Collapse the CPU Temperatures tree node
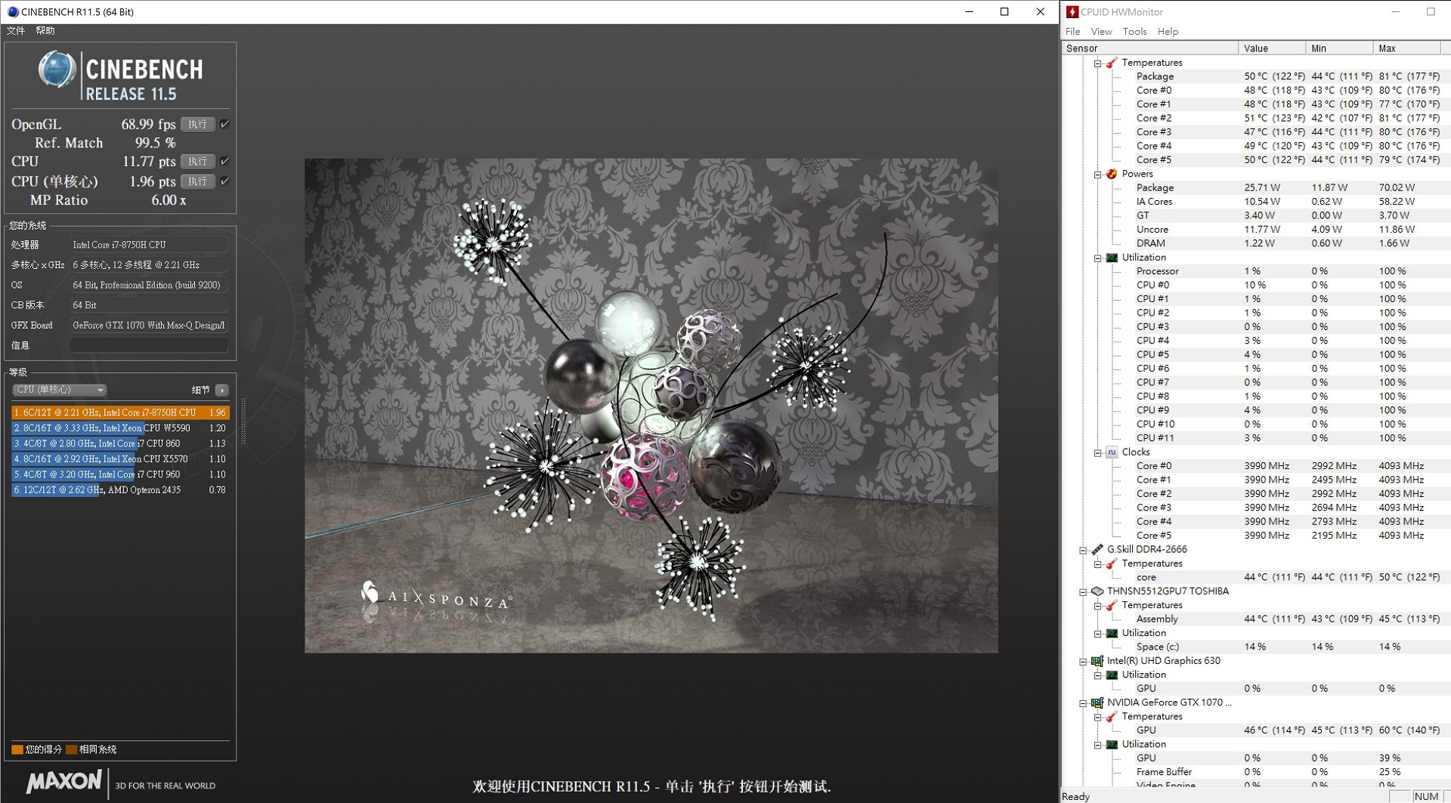 (x=1097, y=63)
